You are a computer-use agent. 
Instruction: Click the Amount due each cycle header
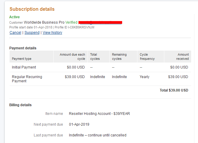coord(72,57)
